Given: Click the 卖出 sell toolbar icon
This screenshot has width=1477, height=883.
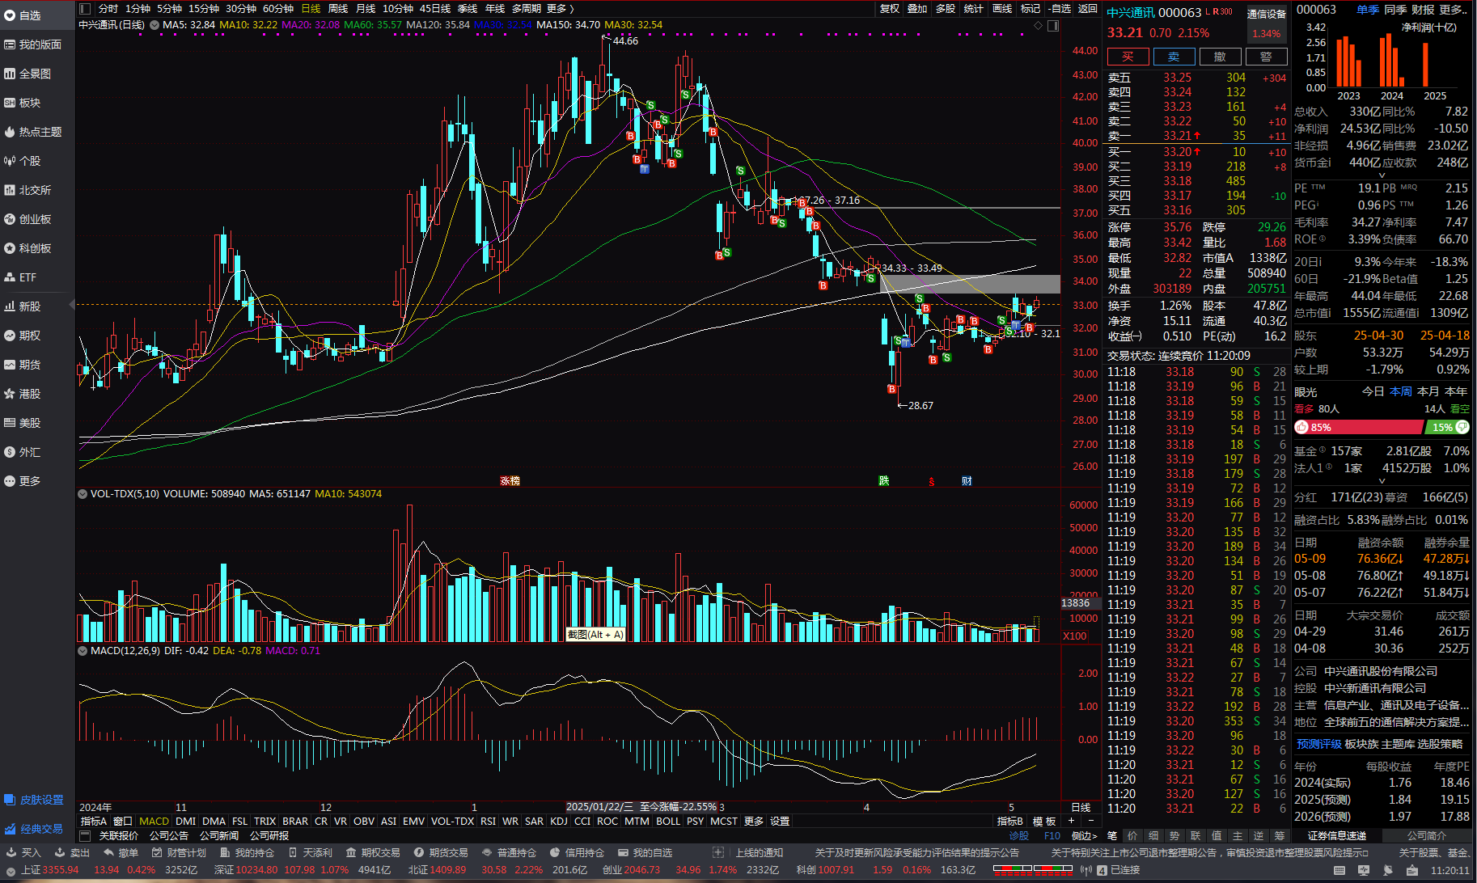Looking at the screenshot, I should (x=60, y=852).
